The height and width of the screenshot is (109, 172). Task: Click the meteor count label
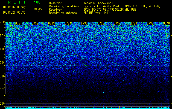click(x=39, y=8)
